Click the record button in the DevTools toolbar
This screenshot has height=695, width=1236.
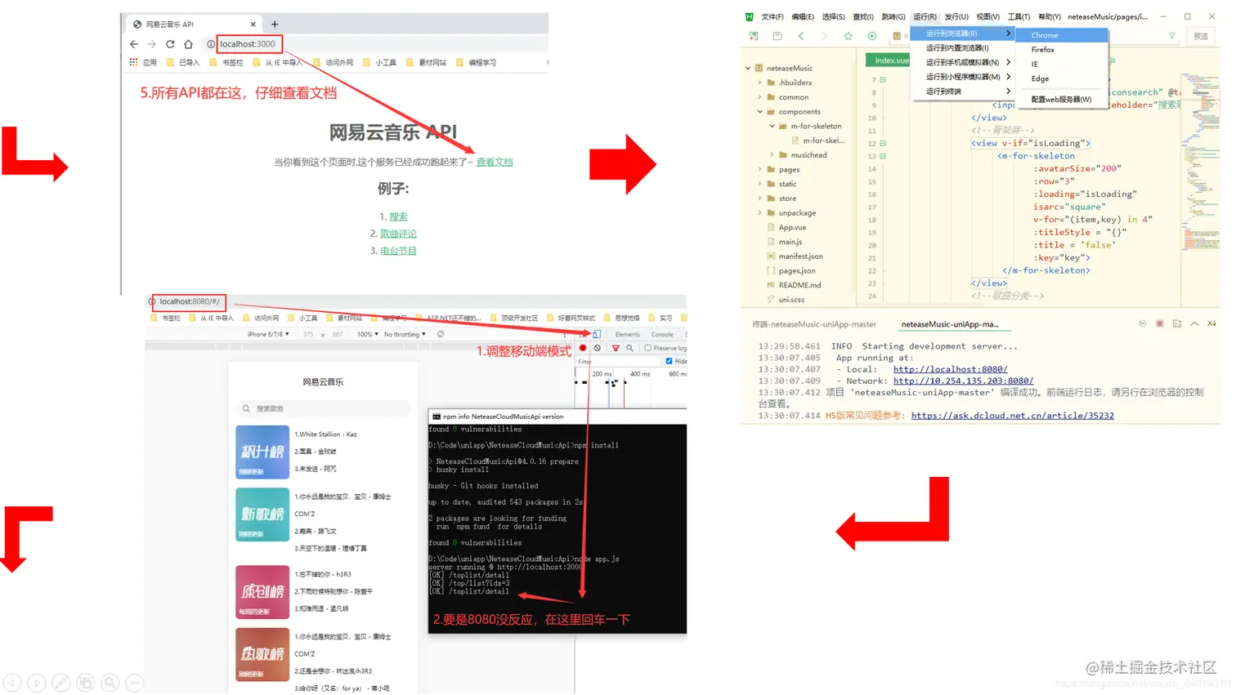point(581,348)
